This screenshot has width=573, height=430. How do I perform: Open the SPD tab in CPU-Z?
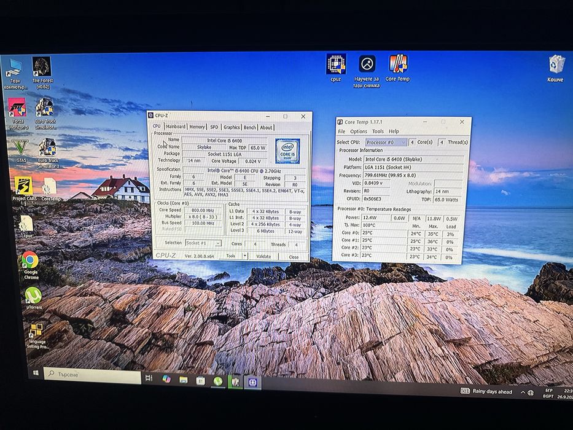coord(214,127)
